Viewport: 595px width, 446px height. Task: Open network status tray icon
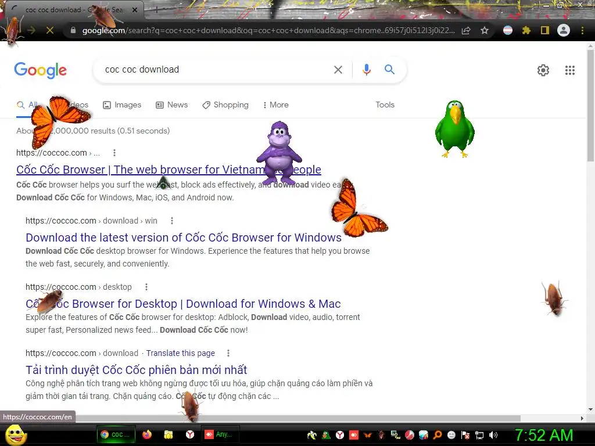point(479,435)
